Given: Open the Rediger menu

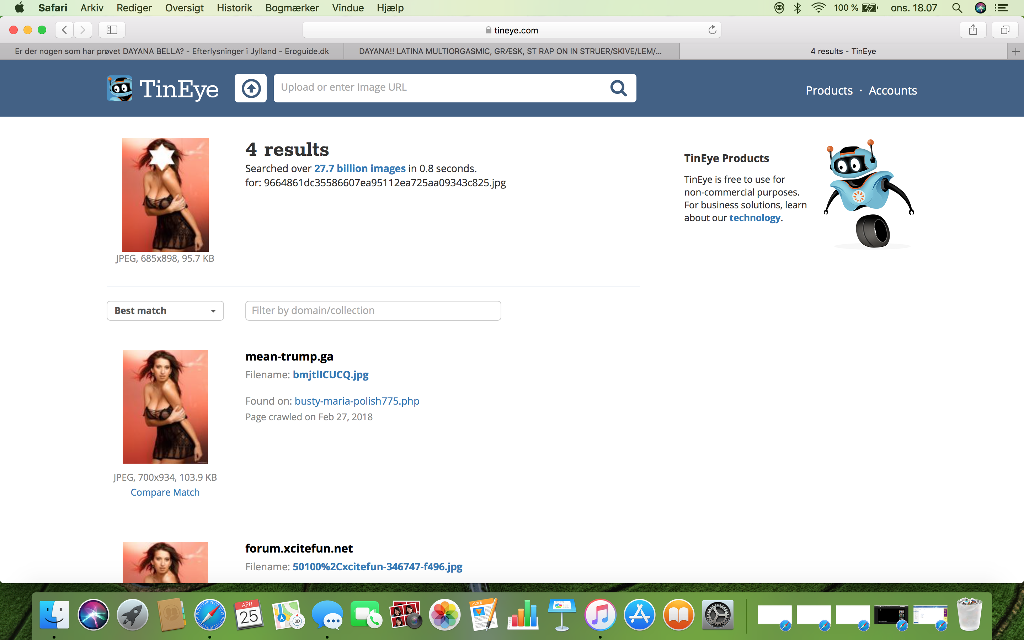Looking at the screenshot, I should [x=134, y=7].
